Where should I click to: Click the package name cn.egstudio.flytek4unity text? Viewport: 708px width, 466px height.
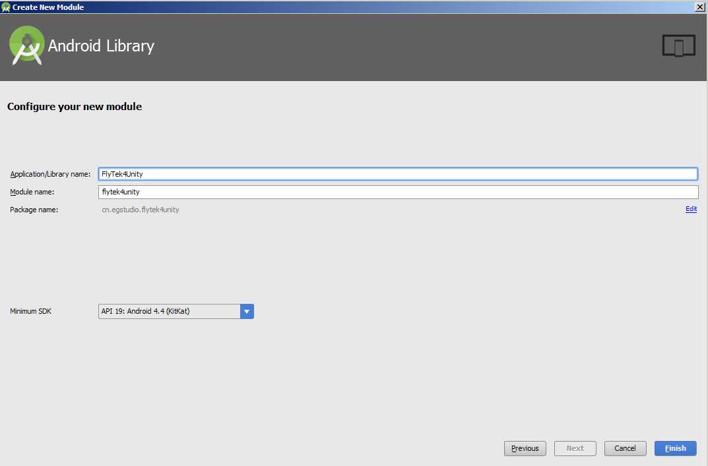[141, 210]
